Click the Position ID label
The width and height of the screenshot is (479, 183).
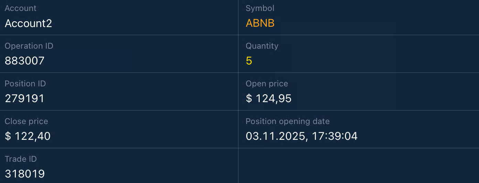tap(25, 84)
